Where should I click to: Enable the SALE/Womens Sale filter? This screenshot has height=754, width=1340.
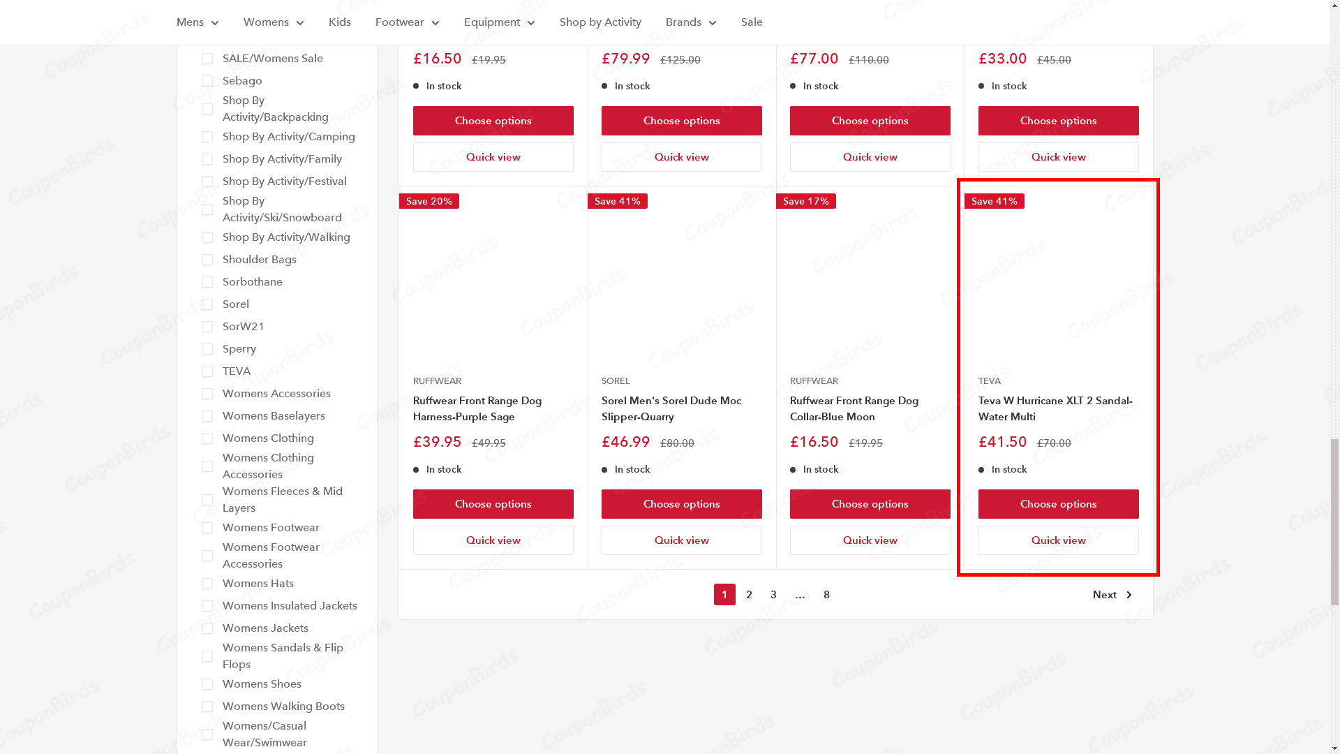207,59
